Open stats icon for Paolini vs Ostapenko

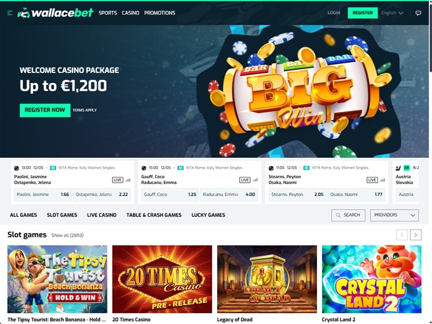pos(128,180)
